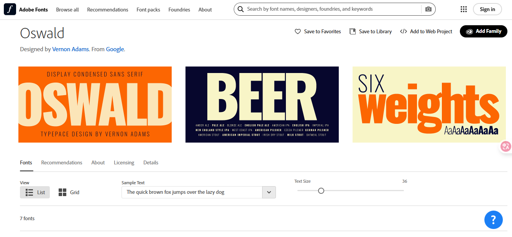Click Foundries in the top navigation
Image resolution: width=512 pixels, height=237 pixels.
(179, 10)
